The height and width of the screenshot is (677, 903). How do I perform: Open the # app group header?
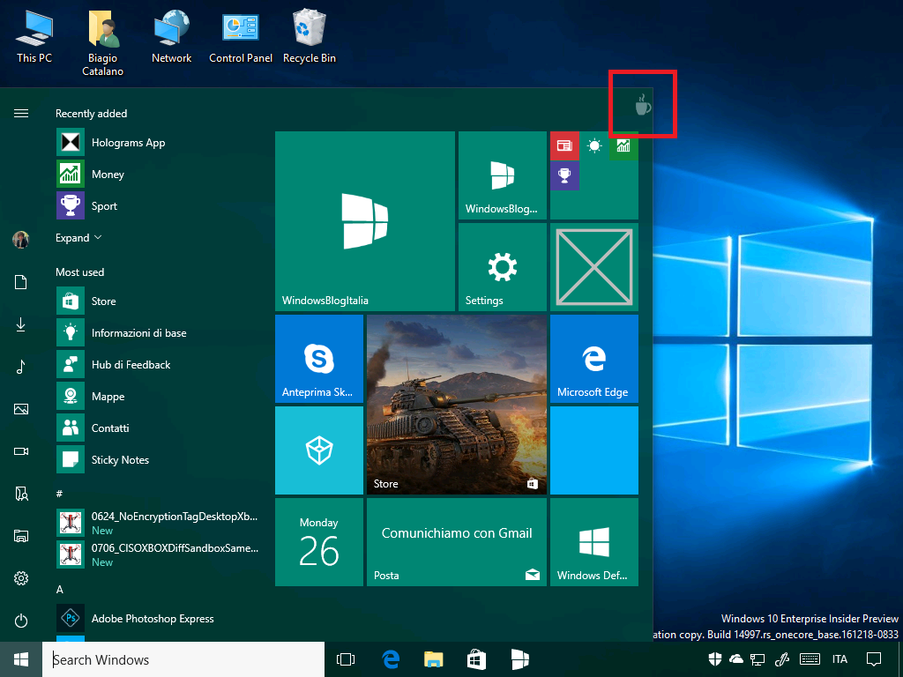(x=59, y=494)
